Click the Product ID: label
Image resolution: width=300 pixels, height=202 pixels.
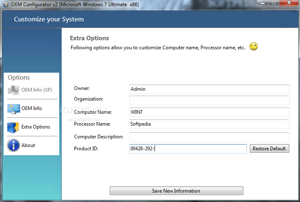[x=86, y=149]
